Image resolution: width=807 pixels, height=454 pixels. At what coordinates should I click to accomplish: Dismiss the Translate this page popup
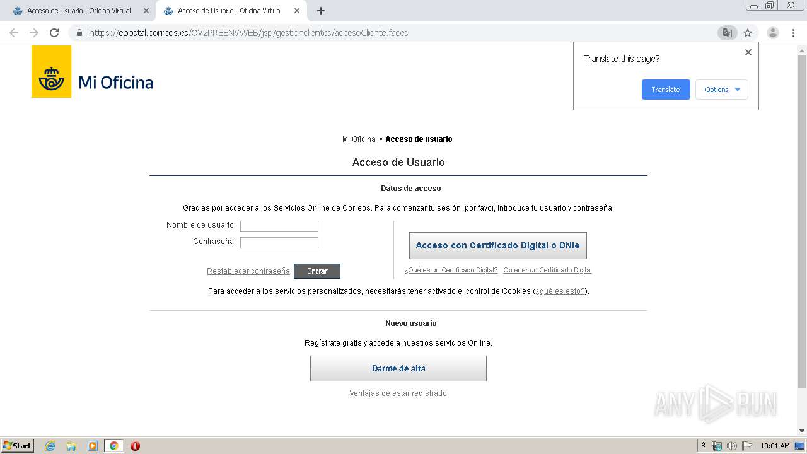pos(748,52)
